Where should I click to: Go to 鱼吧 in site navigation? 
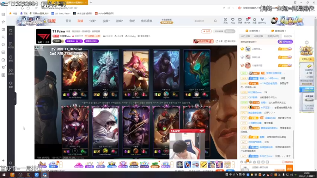[132, 21]
